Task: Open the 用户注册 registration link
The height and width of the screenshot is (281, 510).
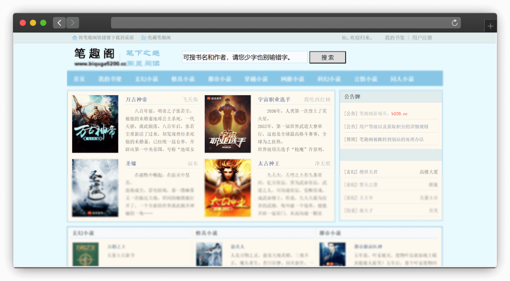Action: [422, 38]
